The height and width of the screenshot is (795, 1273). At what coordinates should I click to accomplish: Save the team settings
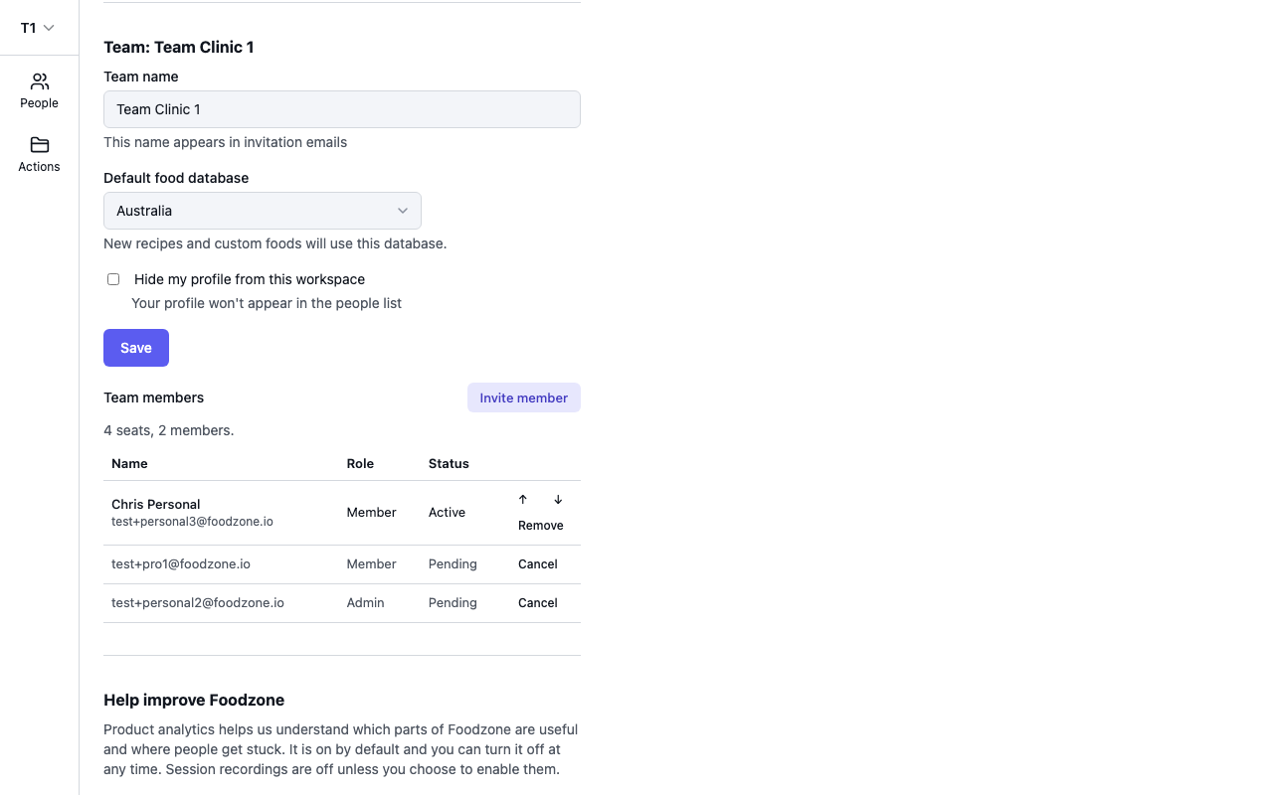136,348
